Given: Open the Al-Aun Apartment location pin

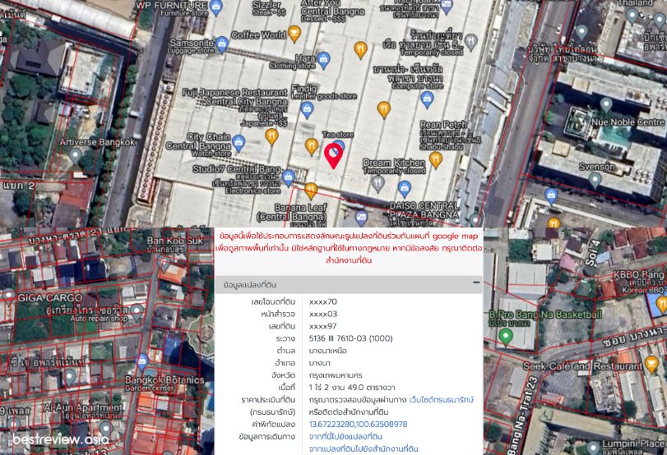Looking at the screenshot, I should tap(106, 429).
